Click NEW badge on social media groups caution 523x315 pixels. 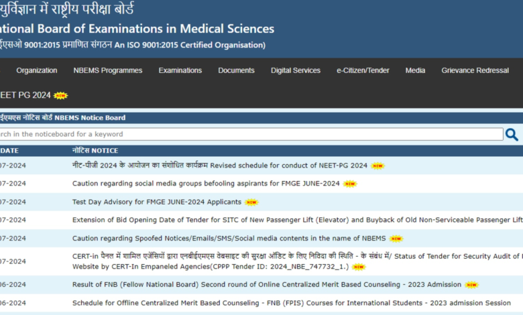pos(350,184)
